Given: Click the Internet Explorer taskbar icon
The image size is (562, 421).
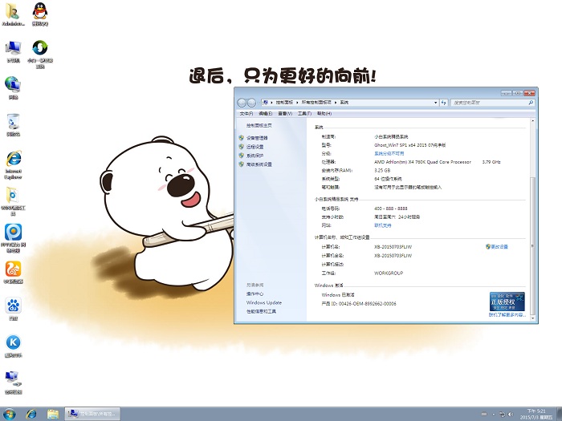Looking at the screenshot, I should point(31,414).
